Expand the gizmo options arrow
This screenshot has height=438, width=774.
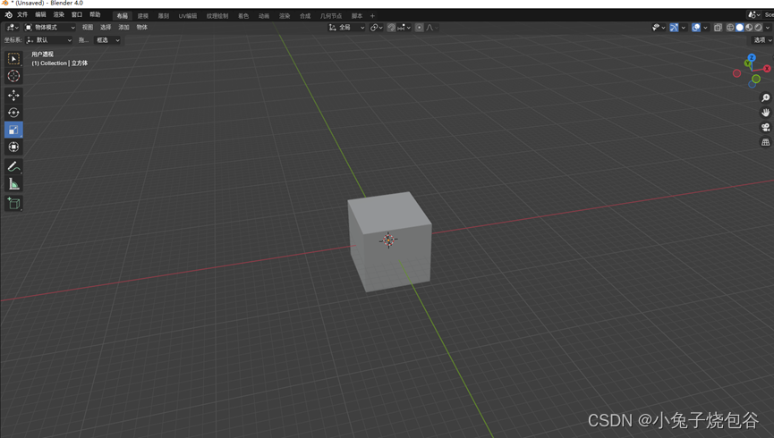point(683,28)
